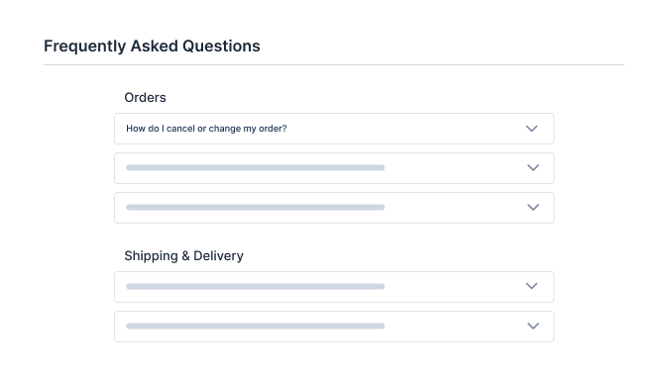
Task: Click the placeholder bar in third Orders row
Action: pos(255,207)
